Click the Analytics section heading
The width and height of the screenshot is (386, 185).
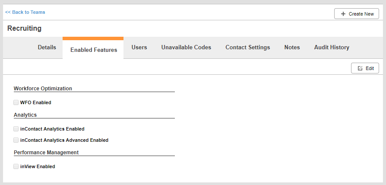(25, 115)
